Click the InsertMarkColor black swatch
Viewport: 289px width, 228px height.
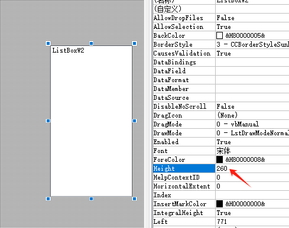click(x=219, y=204)
